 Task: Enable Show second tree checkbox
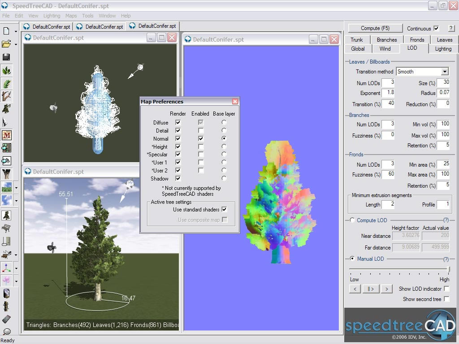(446, 299)
